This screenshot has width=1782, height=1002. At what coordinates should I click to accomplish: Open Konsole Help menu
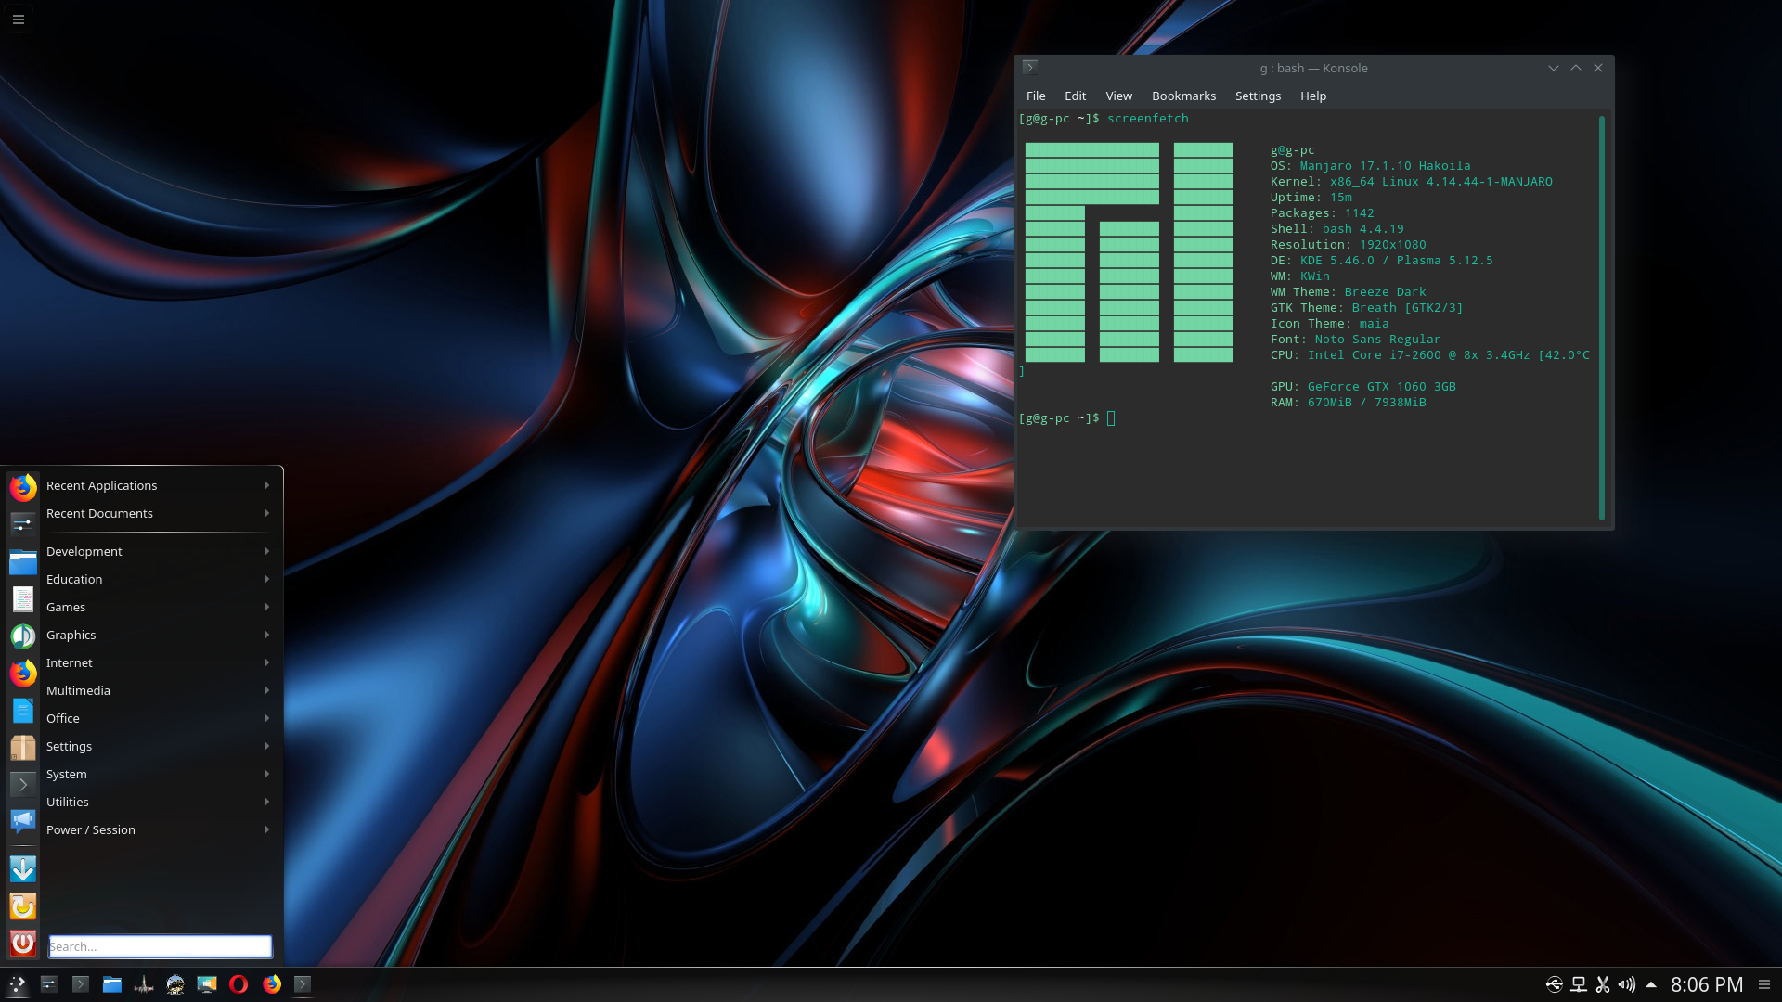1312,96
